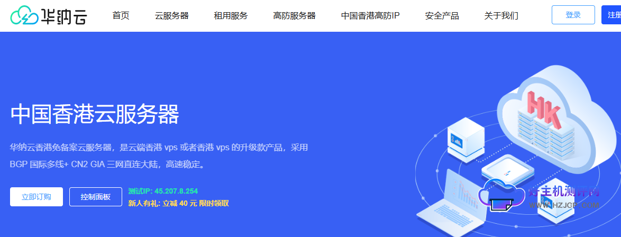Screen dimensions: 621x237
Task: Click the 登录 button
Action: [x=573, y=15]
